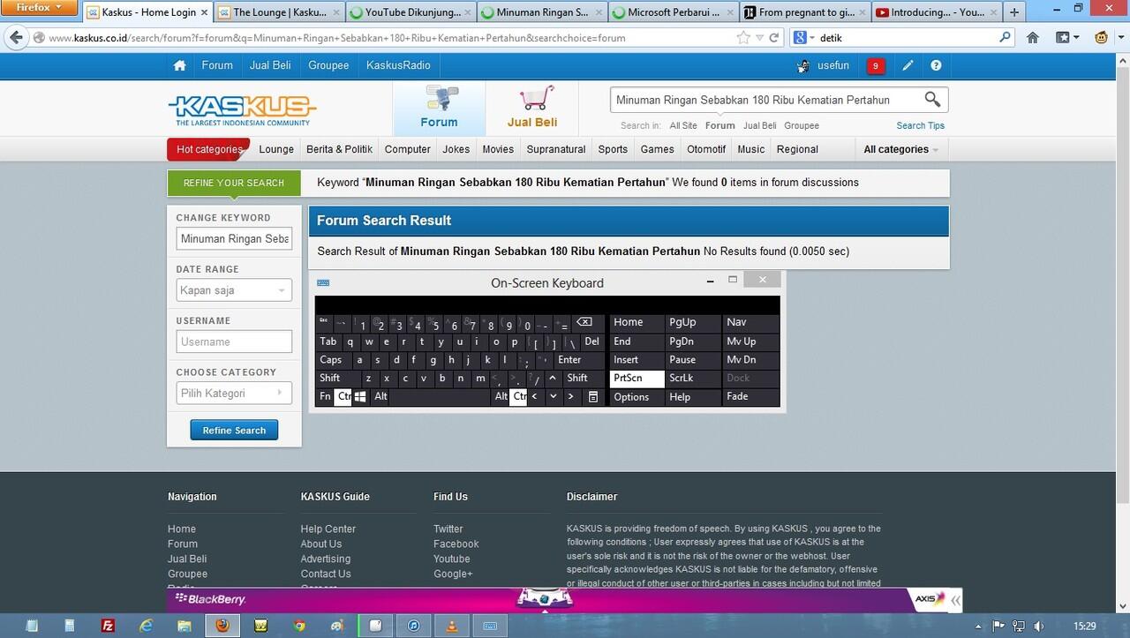
Task: Toggle the left Alt key on On-Screen Keyboard
Action: [380, 397]
